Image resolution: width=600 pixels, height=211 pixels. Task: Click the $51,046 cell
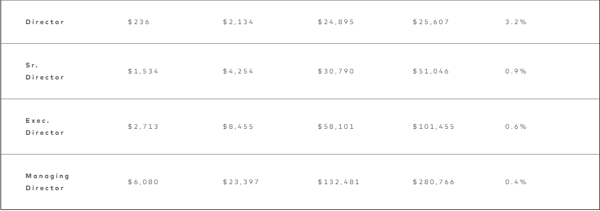(x=431, y=71)
